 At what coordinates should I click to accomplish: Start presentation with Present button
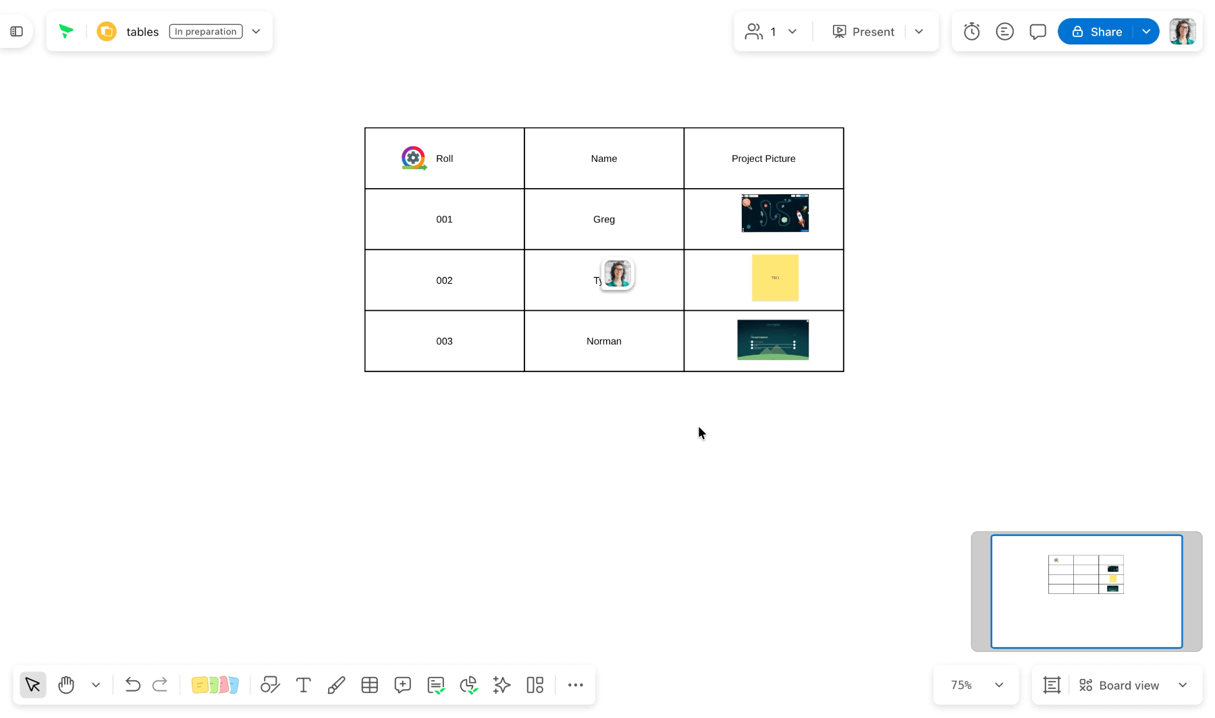tap(863, 32)
